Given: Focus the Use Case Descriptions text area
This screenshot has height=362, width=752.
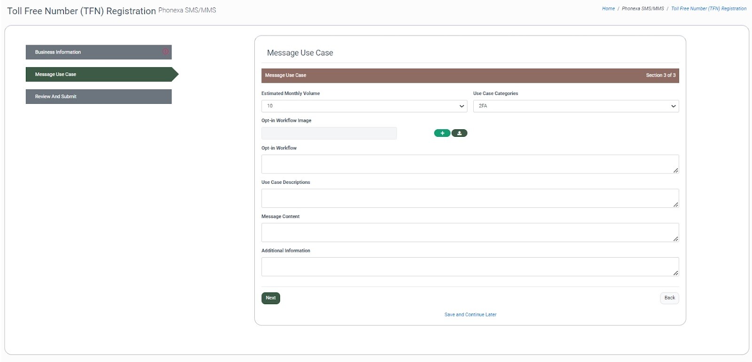Looking at the screenshot, I should tap(470, 198).
